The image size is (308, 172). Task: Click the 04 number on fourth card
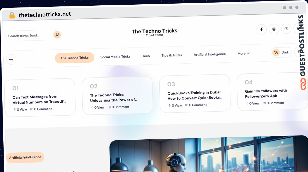pos(249,82)
